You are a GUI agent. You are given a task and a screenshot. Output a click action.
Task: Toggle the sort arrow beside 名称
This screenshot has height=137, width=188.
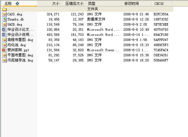(x=18, y=4)
